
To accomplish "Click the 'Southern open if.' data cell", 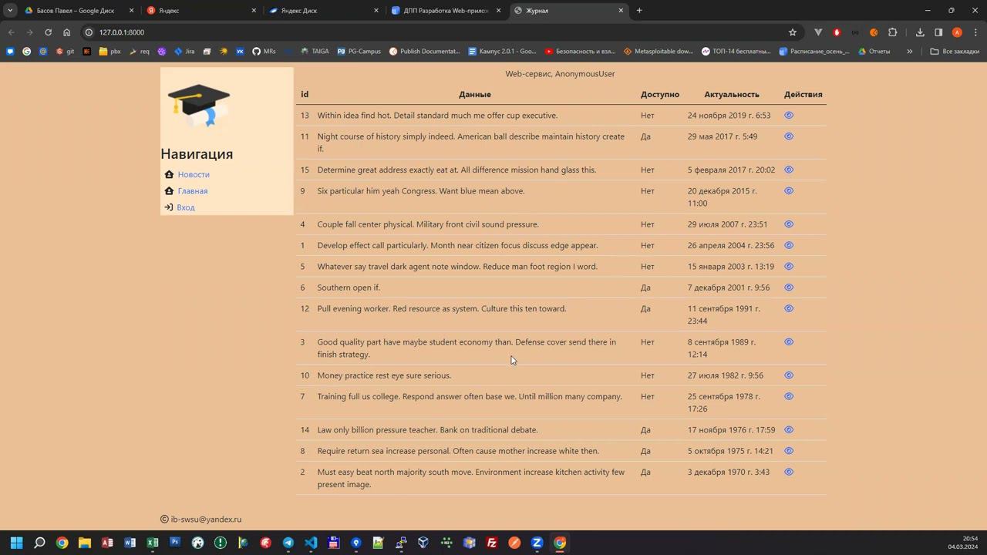I will (349, 288).
